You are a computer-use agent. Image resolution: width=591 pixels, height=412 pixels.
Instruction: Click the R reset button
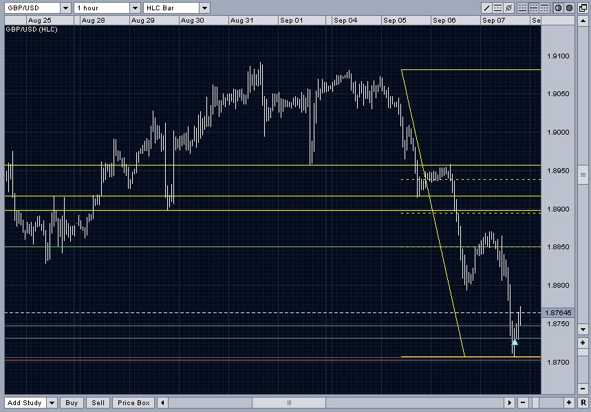coord(583,402)
